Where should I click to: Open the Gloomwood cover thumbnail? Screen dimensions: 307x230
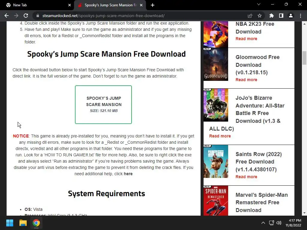216,64
